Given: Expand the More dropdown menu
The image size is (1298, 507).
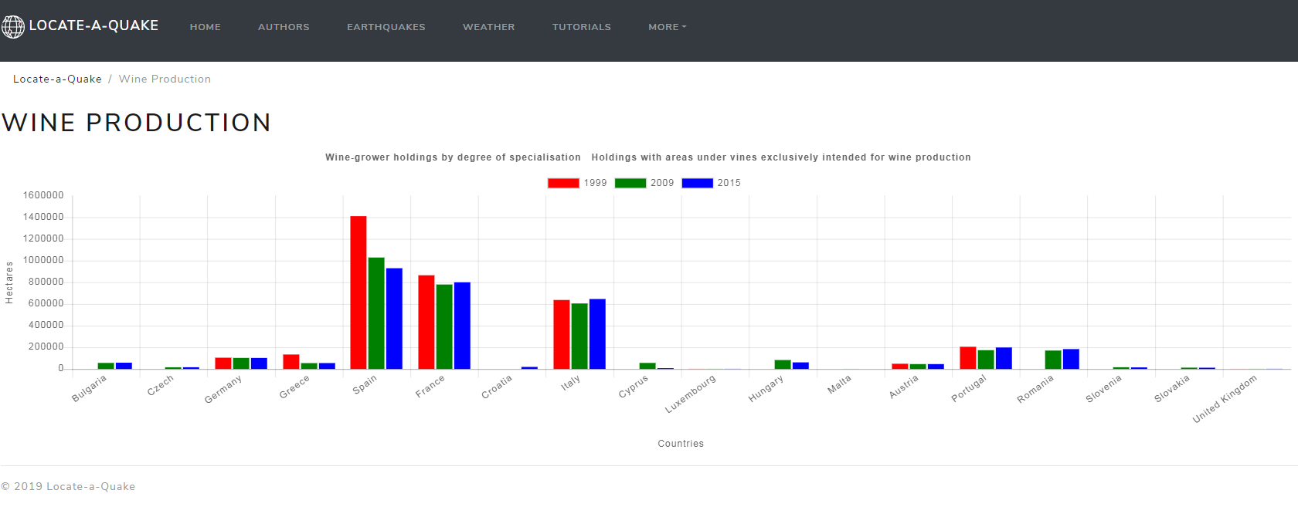Looking at the screenshot, I should pyautogui.click(x=667, y=27).
